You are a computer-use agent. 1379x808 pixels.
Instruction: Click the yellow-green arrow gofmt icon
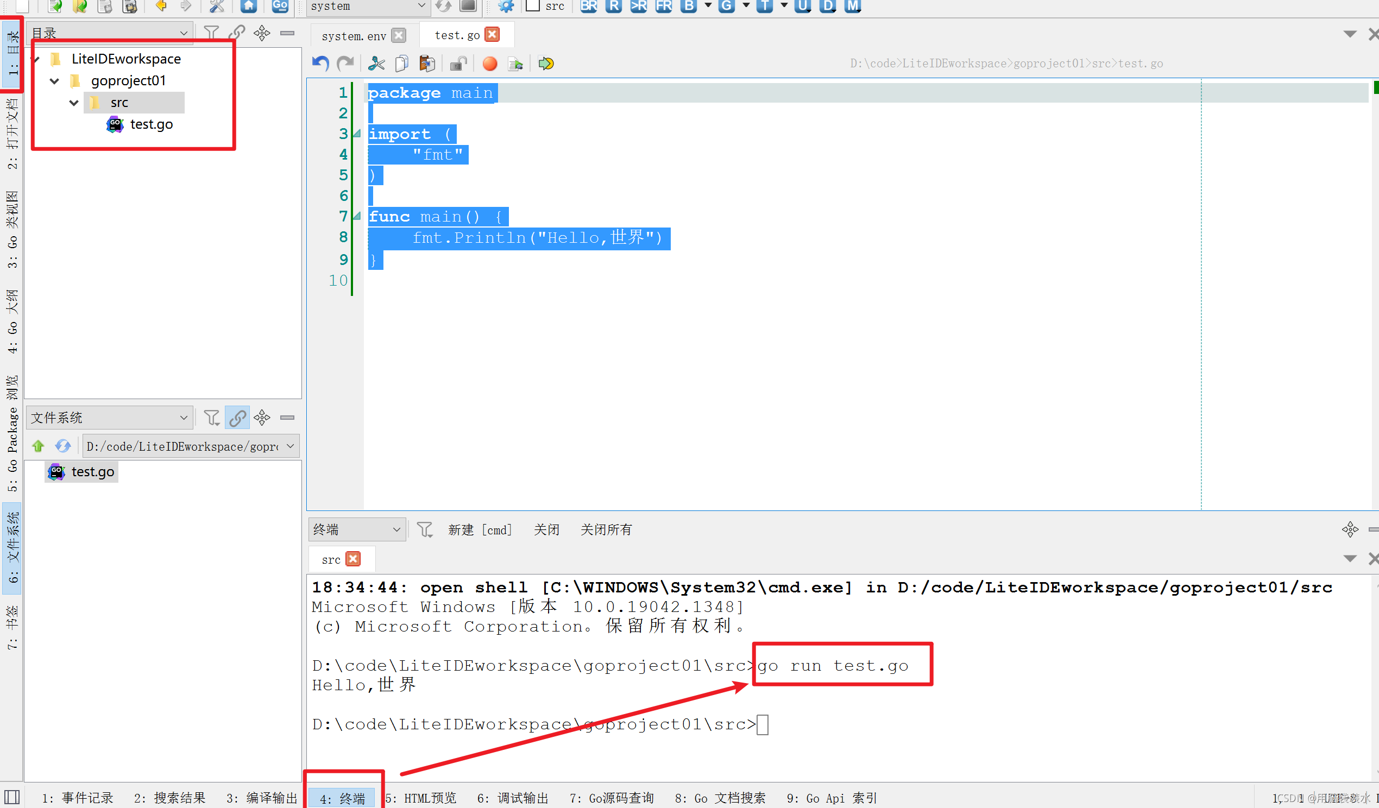coord(546,64)
